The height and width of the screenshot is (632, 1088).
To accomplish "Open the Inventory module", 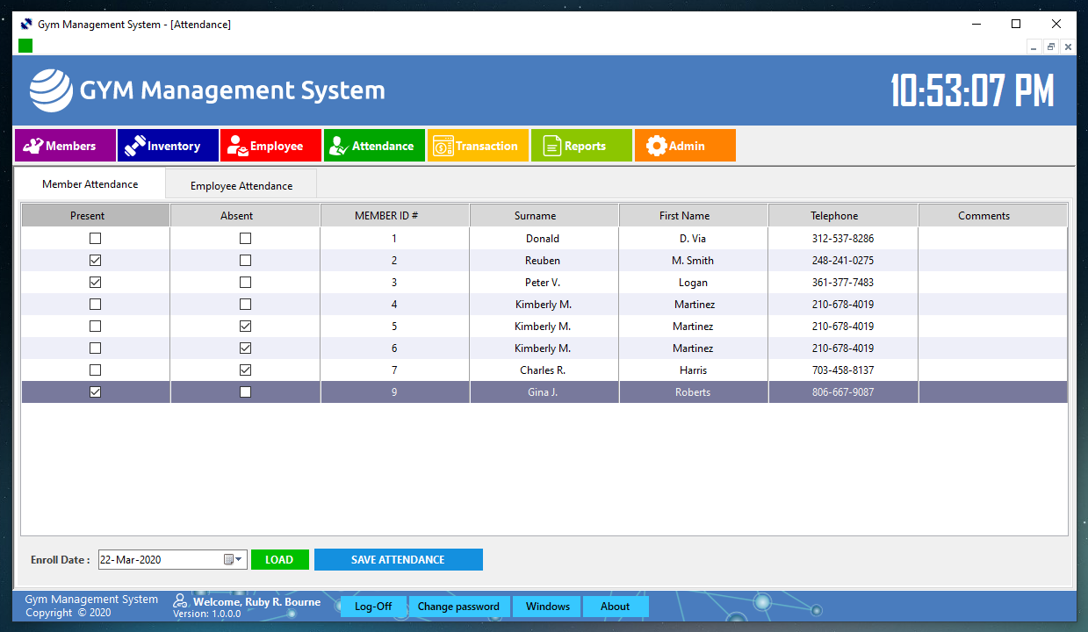I will coord(168,147).
